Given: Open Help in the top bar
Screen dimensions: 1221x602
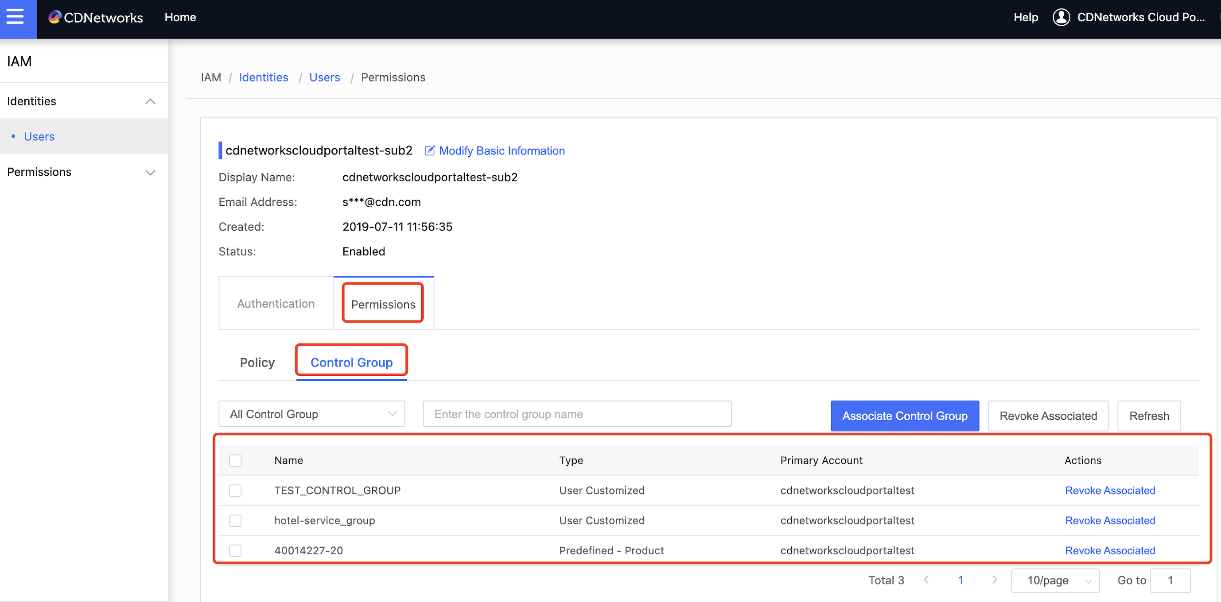Looking at the screenshot, I should [1025, 18].
